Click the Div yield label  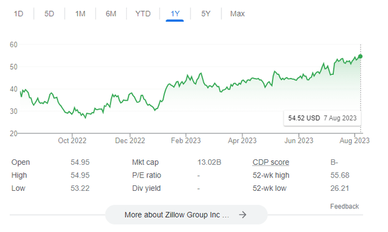146,188
